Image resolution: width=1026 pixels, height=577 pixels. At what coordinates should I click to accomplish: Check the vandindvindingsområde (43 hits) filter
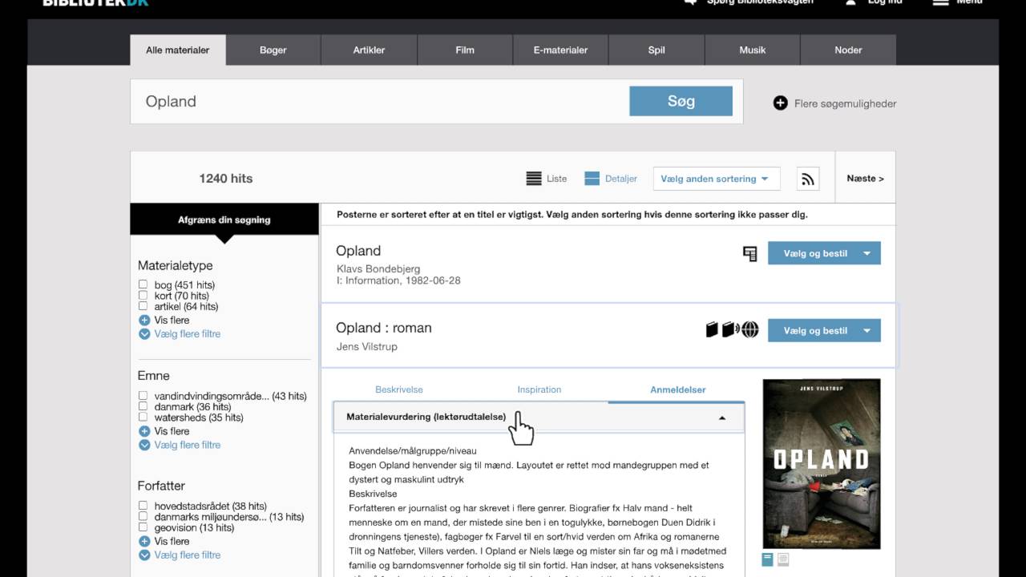[143, 396]
